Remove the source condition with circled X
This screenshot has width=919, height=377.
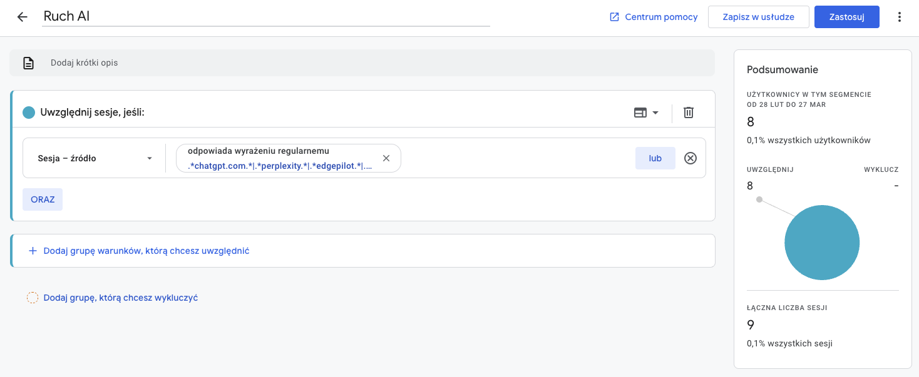tap(691, 158)
